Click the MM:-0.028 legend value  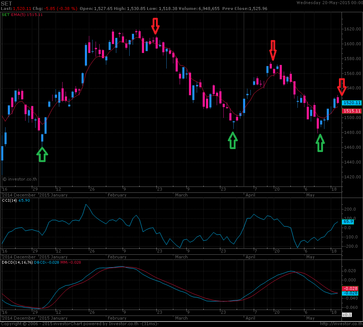coord(71,262)
